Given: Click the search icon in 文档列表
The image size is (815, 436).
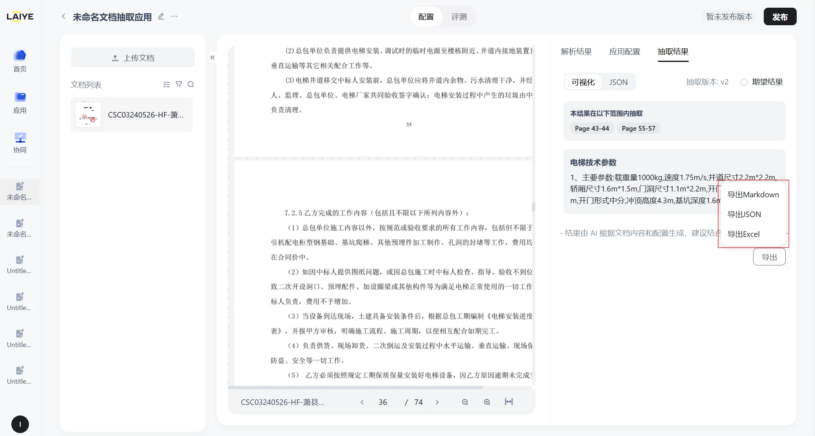Looking at the screenshot, I should pos(191,85).
